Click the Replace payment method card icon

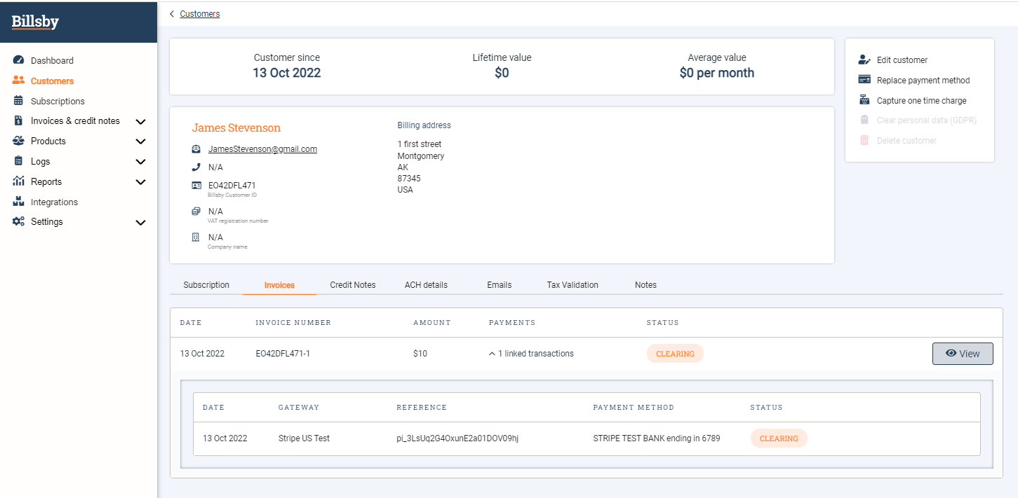tap(864, 80)
